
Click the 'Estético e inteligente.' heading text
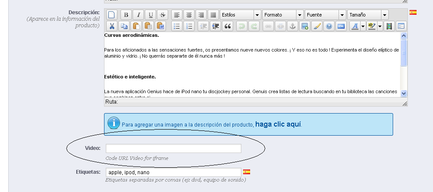130,77
